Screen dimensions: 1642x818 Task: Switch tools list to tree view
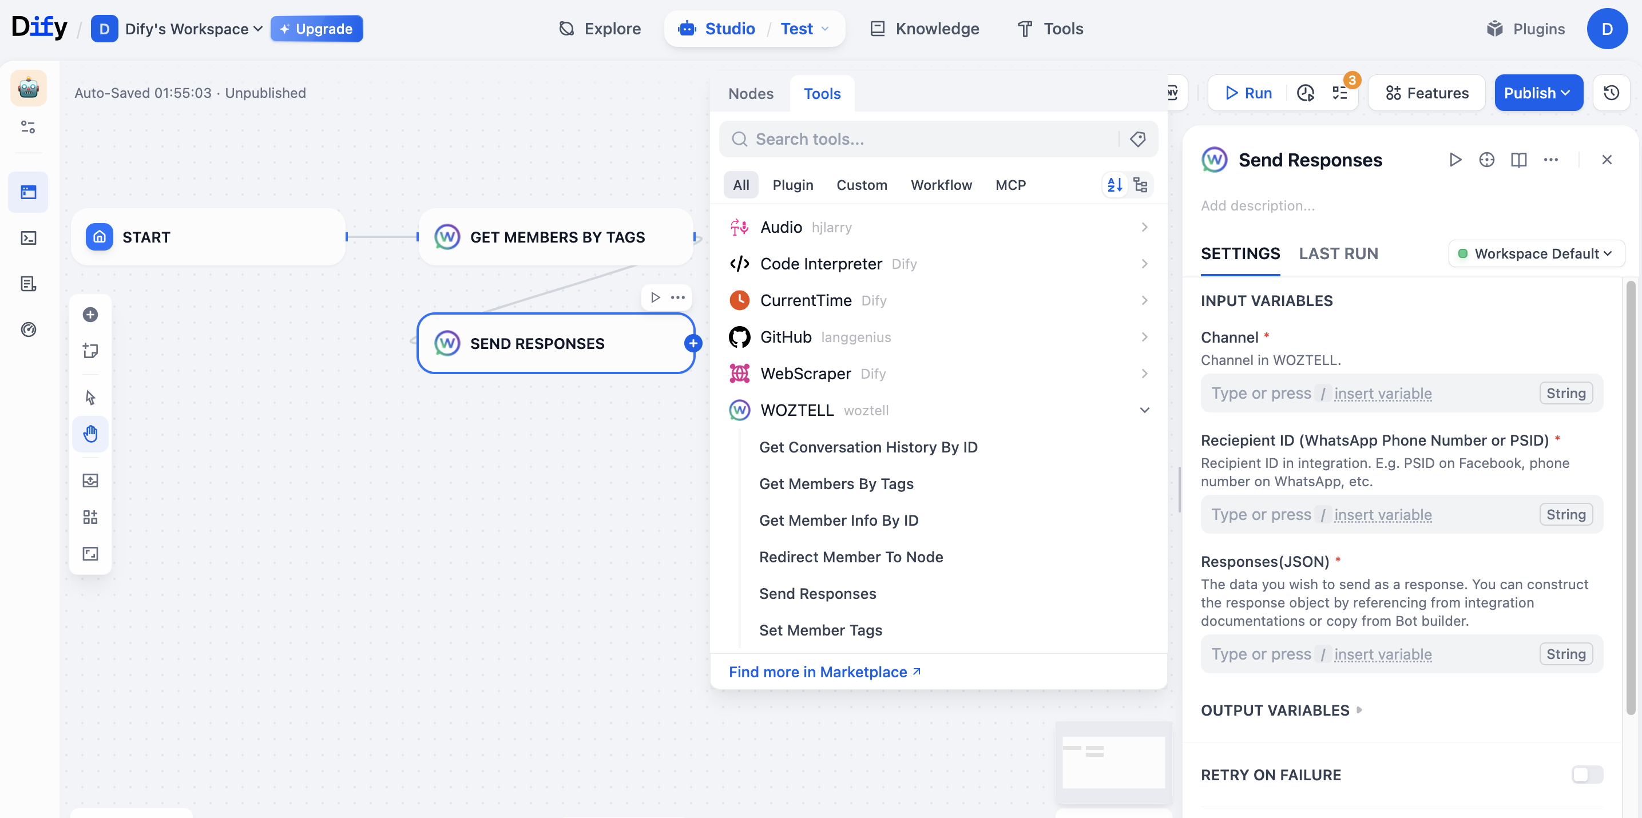click(x=1140, y=185)
